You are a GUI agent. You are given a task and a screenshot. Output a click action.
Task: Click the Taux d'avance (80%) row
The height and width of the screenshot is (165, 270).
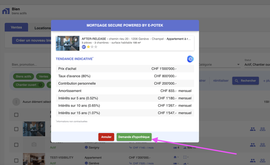click(x=125, y=76)
